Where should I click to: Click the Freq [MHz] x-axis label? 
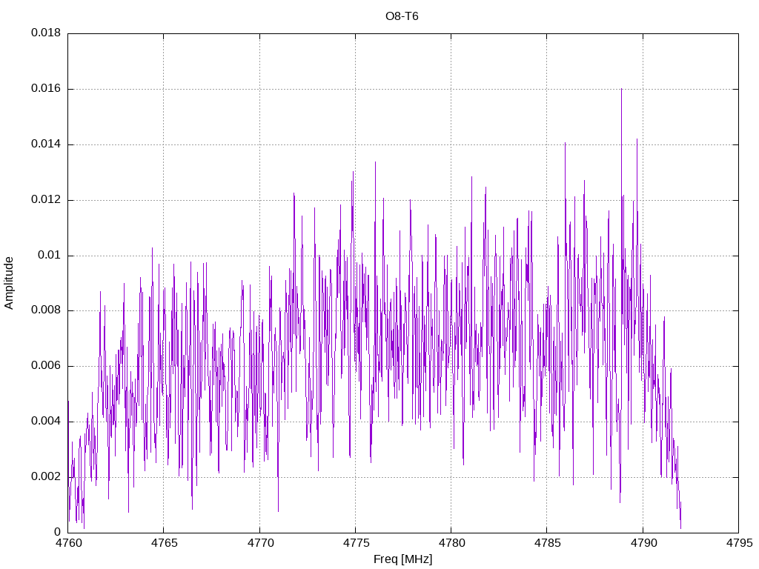pos(402,559)
